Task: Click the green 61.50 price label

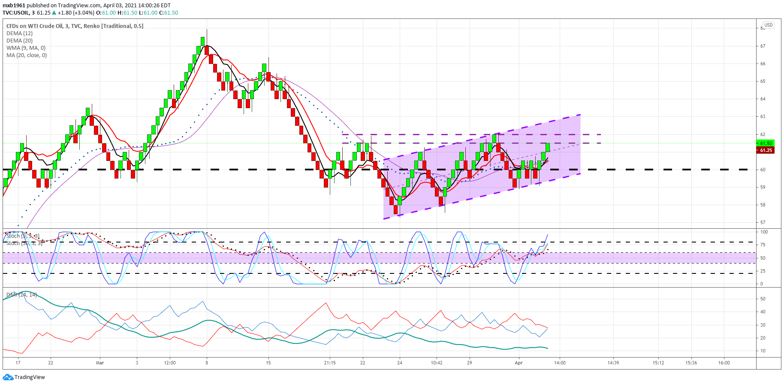Action: point(766,143)
